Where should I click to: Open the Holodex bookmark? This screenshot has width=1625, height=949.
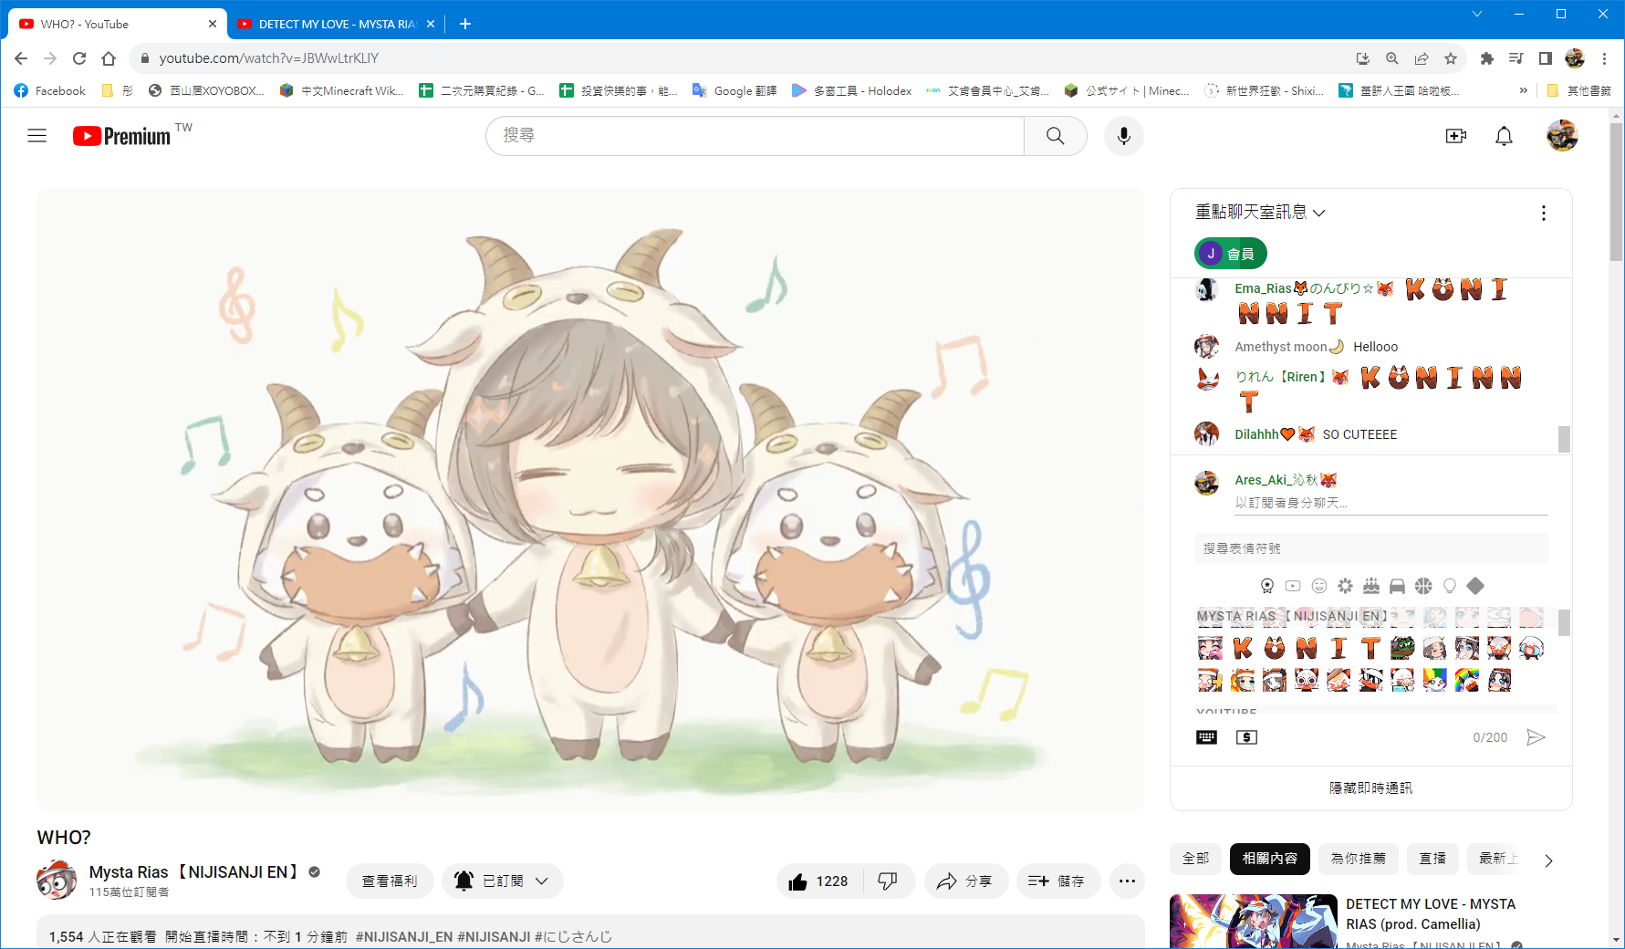coord(851,90)
